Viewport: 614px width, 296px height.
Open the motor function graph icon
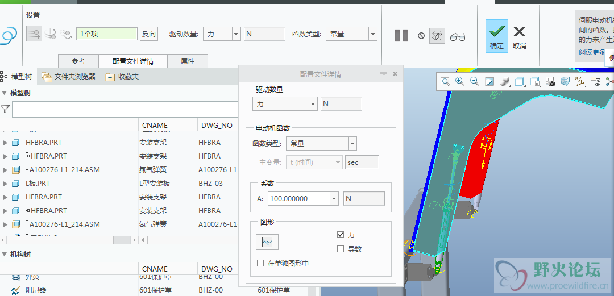[267, 242]
